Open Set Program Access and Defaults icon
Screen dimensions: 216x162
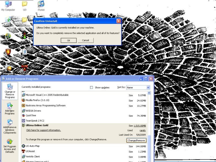[10, 146]
